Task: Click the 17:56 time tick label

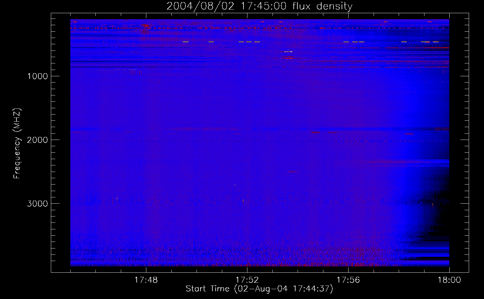Action: click(x=348, y=280)
